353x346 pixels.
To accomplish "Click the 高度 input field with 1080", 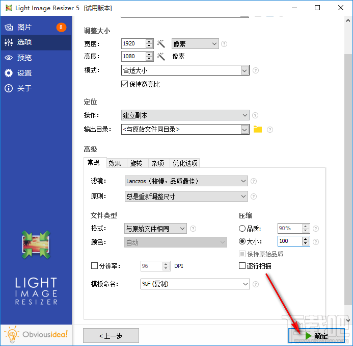I will [133, 56].
